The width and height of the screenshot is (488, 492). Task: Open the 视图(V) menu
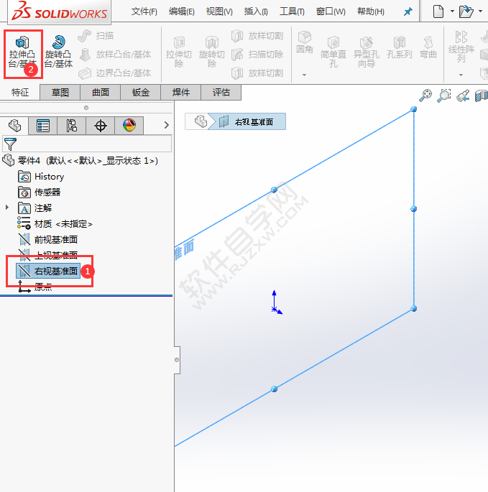pyautogui.click(x=219, y=11)
